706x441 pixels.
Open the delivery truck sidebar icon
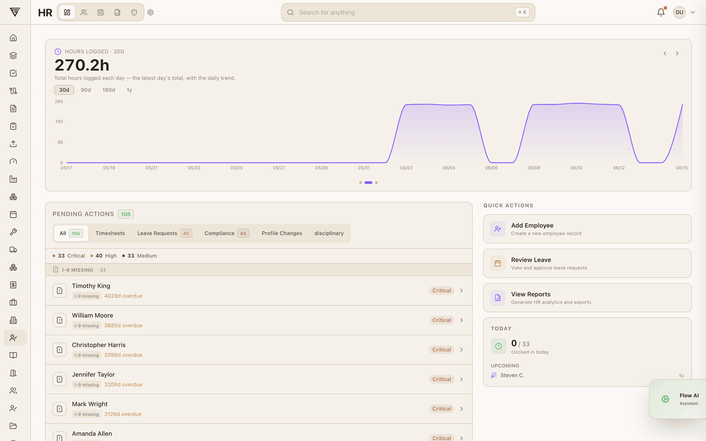click(x=13, y=250)
